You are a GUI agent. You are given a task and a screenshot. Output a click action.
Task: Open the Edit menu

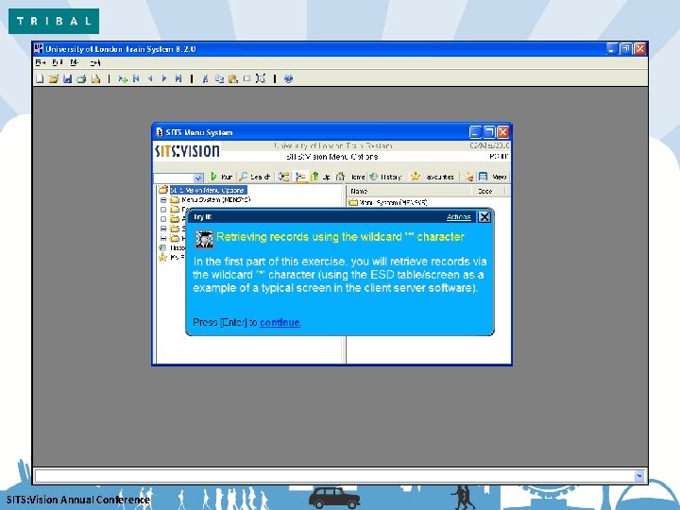58,63
